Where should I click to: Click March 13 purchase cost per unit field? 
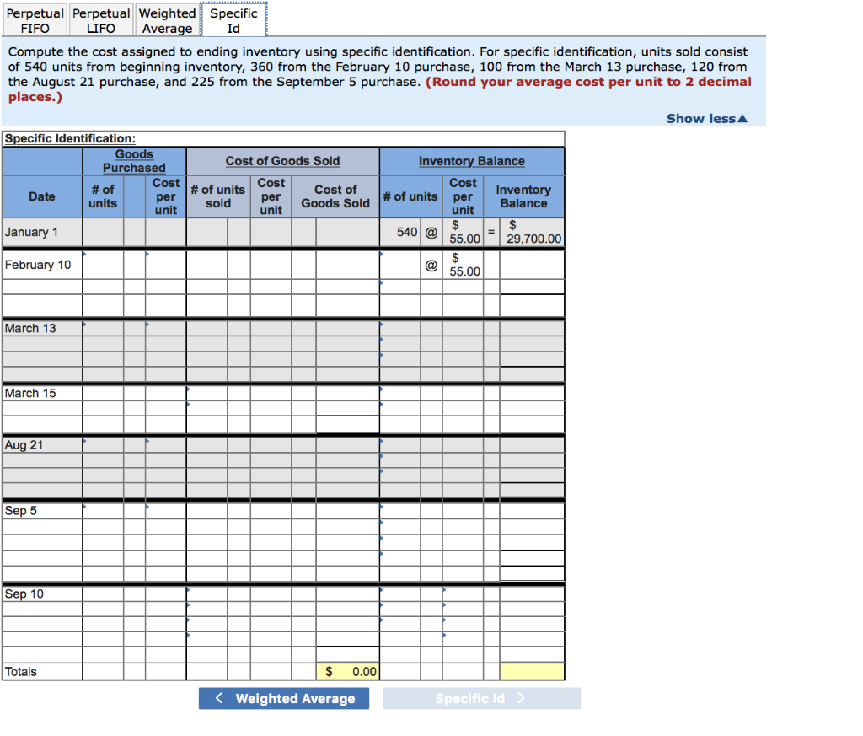pos(166,329)
